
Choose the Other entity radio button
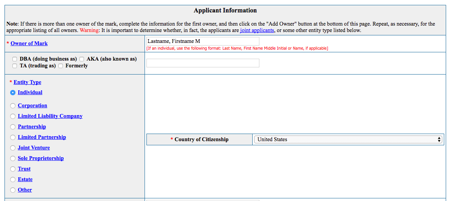[13, 190]
